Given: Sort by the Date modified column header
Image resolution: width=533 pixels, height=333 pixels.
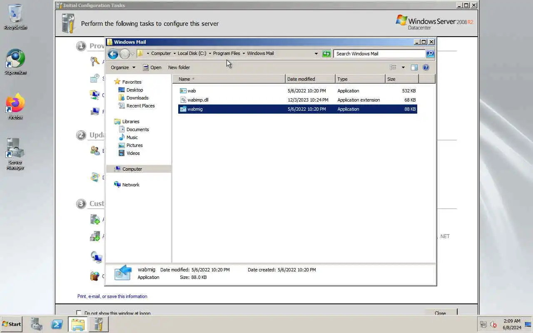Looking at the screenshot, I should tap(310, 79).
